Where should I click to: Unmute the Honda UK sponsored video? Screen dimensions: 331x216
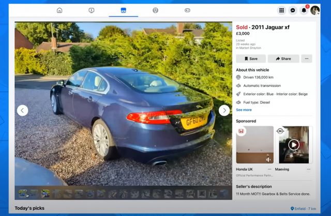(x=268, y=160)
